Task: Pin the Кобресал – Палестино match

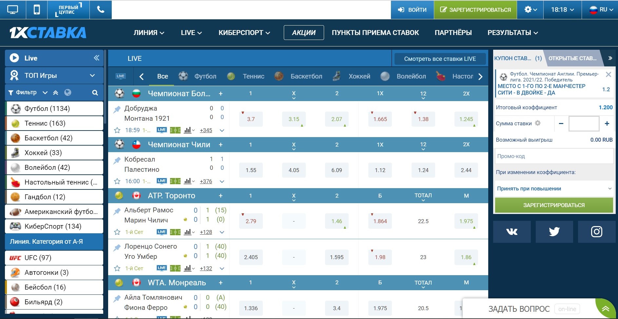Action: pos(117,160)
